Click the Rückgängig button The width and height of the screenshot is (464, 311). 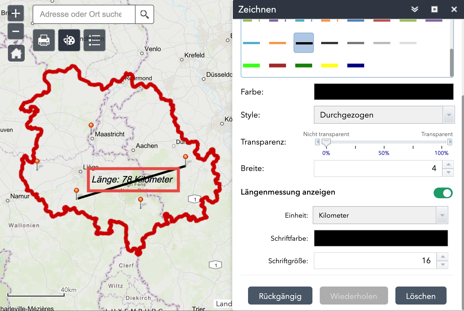point(280,296)
